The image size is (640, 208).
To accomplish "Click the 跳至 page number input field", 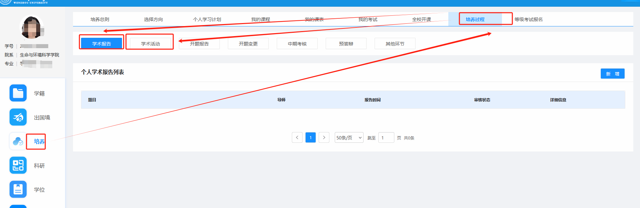I will click(386, 137).
